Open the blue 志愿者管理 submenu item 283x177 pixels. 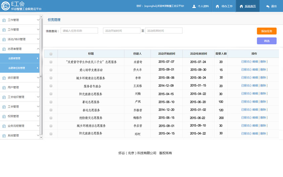[20, 58]
